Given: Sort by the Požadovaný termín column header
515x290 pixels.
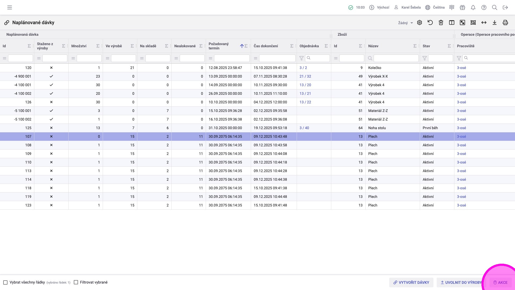Looking at the screenshot, I should tap(219, 46).
